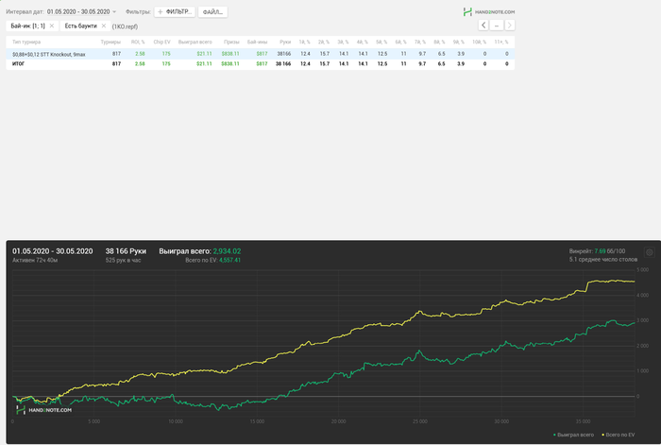Click the bounty filter chip label
Viewport: 661px width, 445px height.
click(80, 26)
